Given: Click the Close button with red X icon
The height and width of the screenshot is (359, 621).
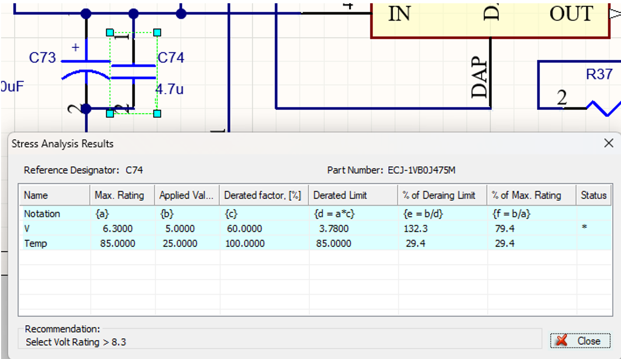Looking at the screenshot, I should [x=580, y=341].
